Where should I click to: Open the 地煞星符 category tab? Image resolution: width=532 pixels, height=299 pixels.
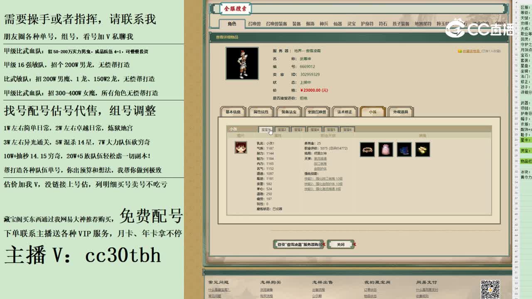tap(423, 24)
